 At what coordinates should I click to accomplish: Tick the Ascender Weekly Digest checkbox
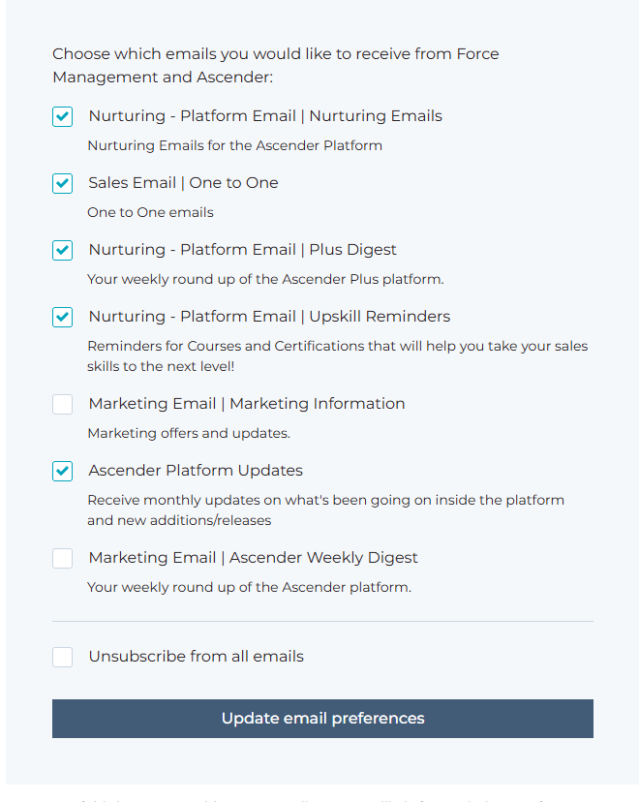(x=62, y=559)
